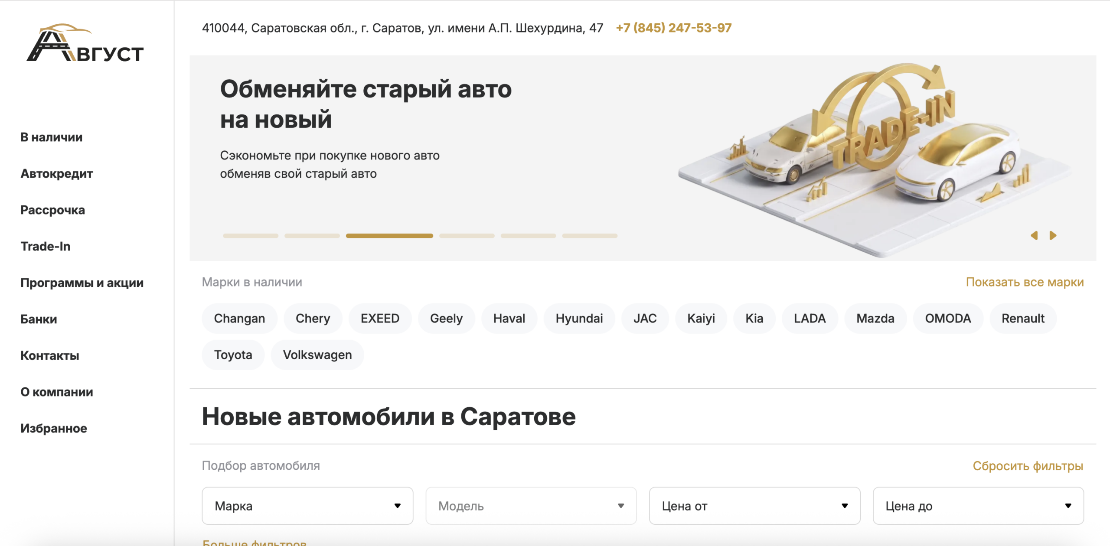Open Рассрочка section
This screenshot has height=546, width=1110.
tap(52, 210)
